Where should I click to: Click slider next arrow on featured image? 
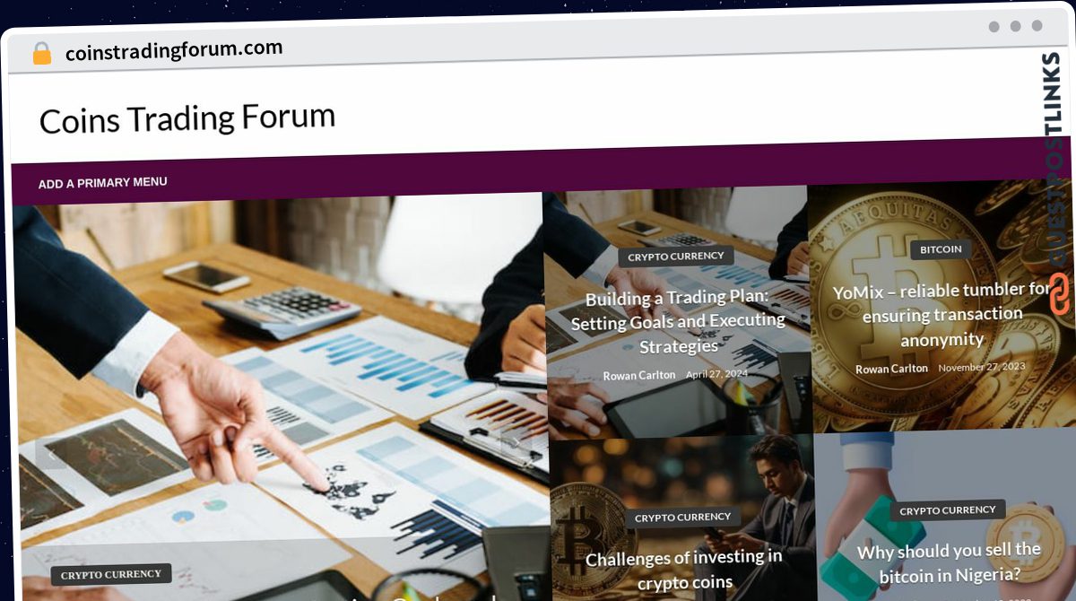click(x=514, y=441)
